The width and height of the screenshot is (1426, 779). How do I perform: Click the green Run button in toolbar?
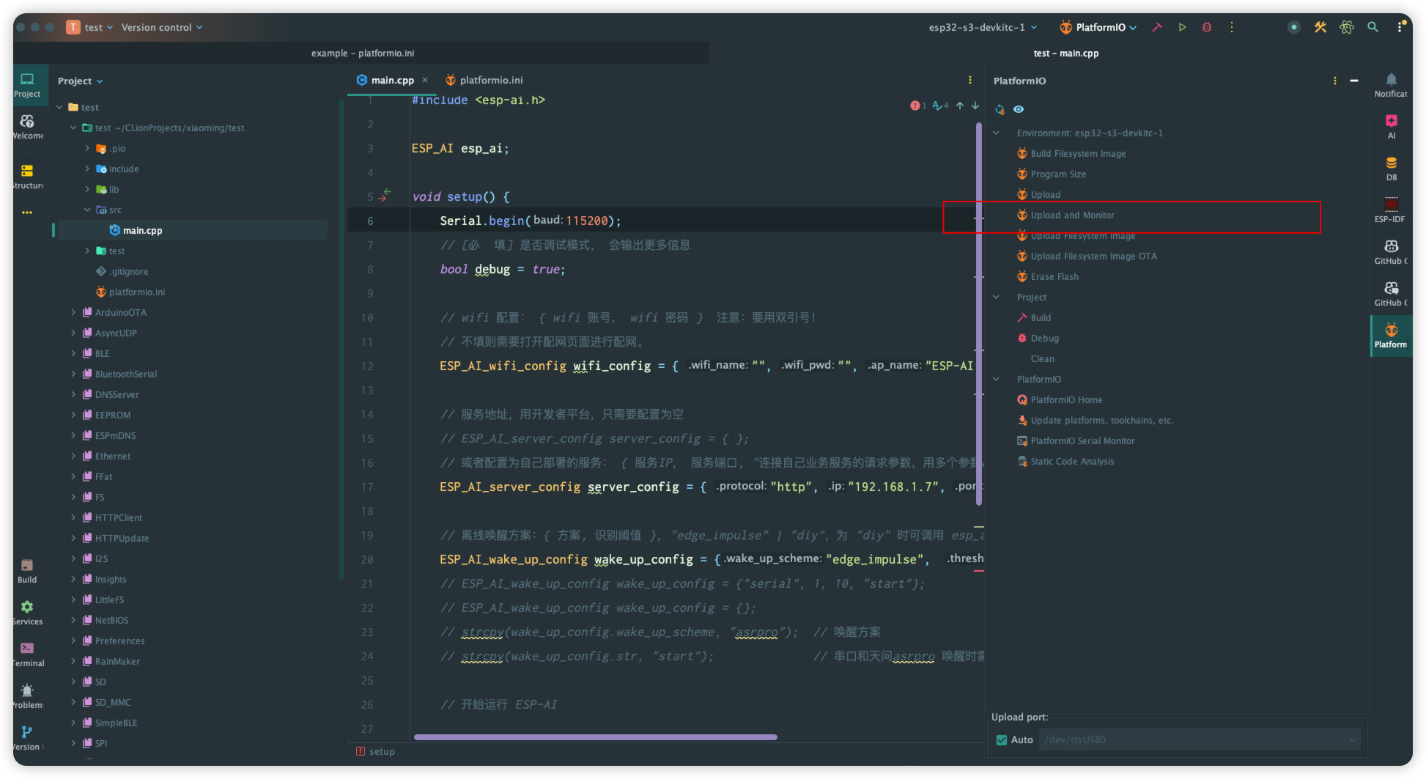pos(1182,27)
